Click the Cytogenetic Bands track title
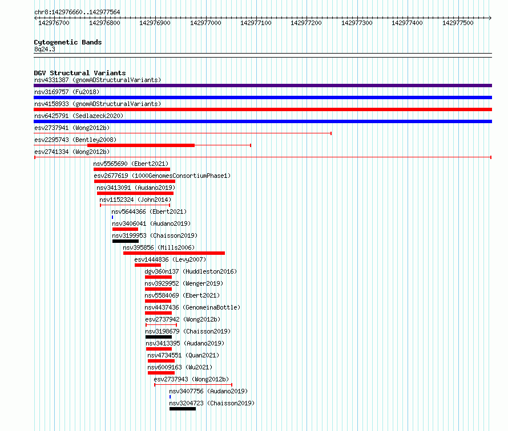 68,42
